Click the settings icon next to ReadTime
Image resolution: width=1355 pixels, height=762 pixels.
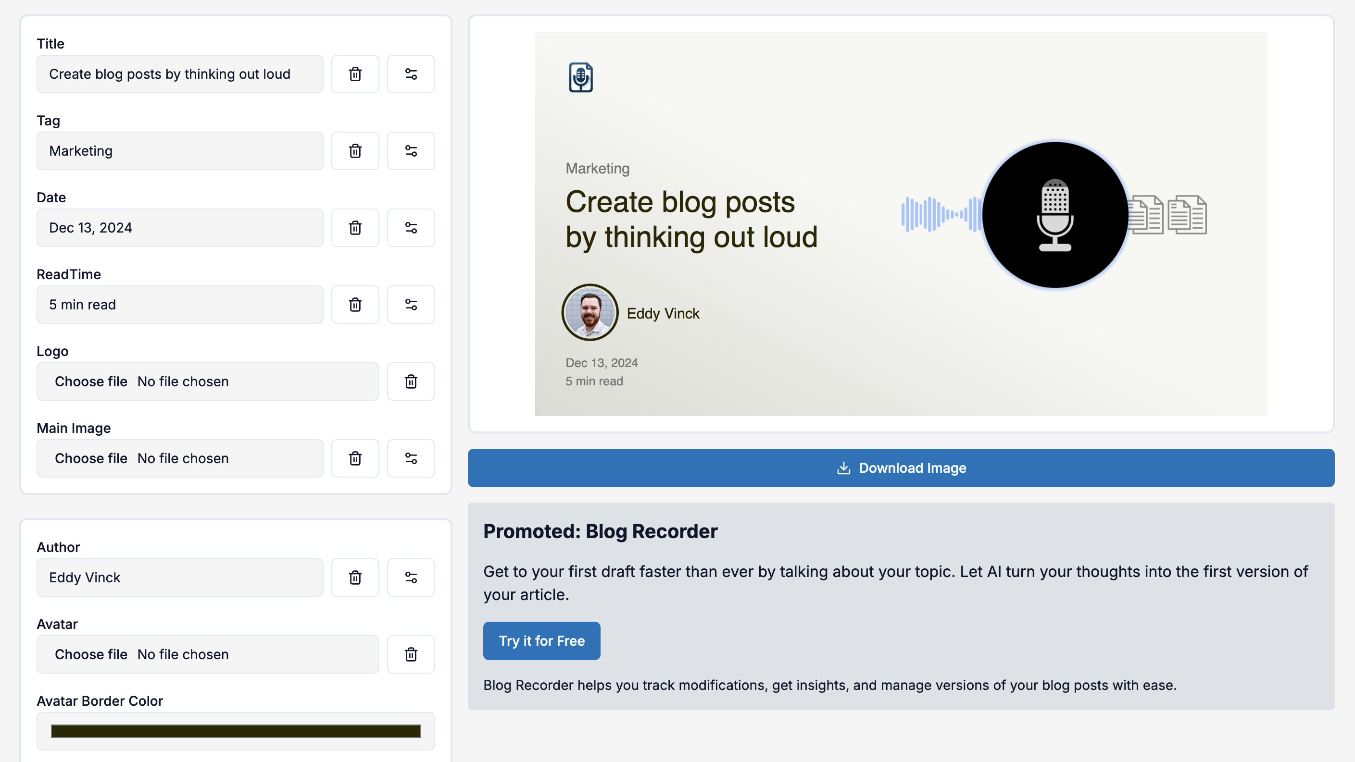411,304
